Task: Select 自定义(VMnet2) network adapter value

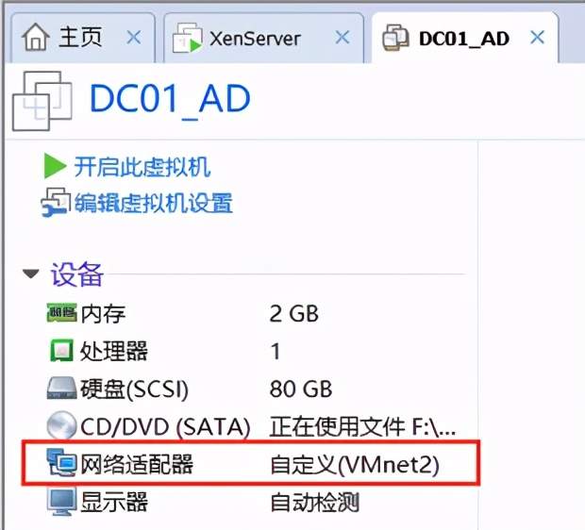Action: coord(355,465)
